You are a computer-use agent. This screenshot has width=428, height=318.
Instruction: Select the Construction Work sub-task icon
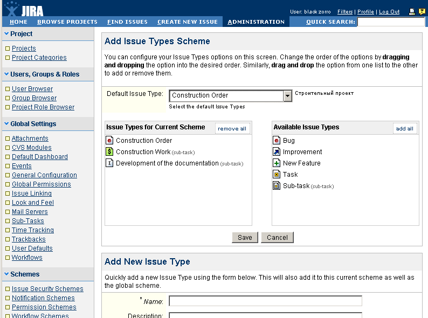tap(109, 152)
